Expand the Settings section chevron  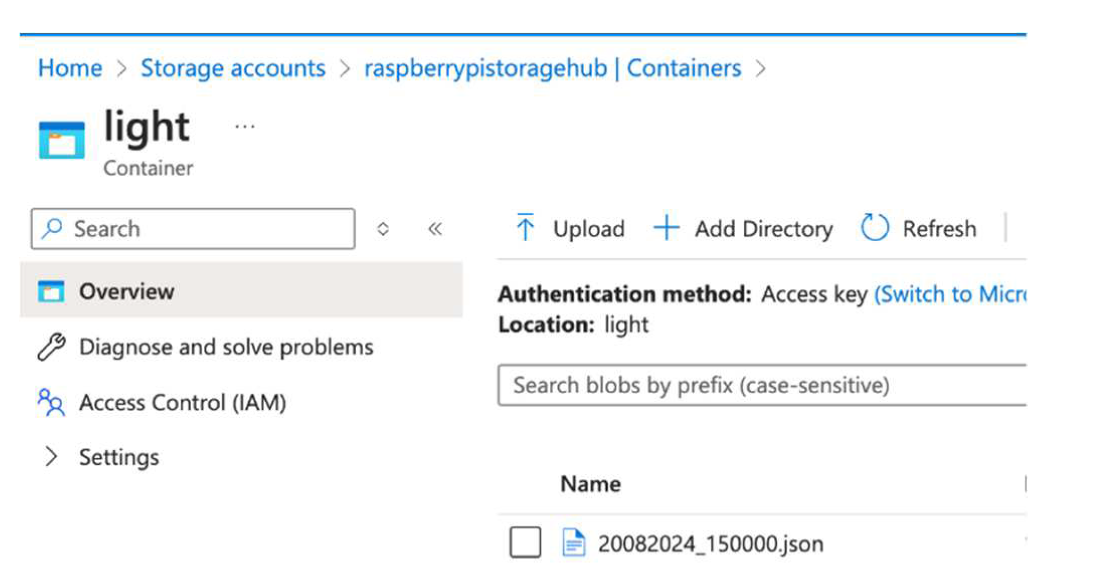(x=51, y=457)
